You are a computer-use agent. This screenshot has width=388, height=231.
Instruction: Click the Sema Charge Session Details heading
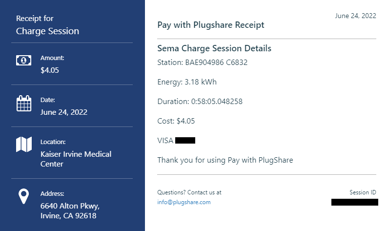(214, 48)
